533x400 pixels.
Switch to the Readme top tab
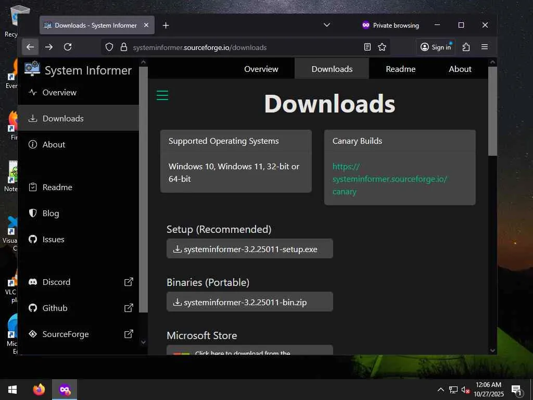[400, 69]
